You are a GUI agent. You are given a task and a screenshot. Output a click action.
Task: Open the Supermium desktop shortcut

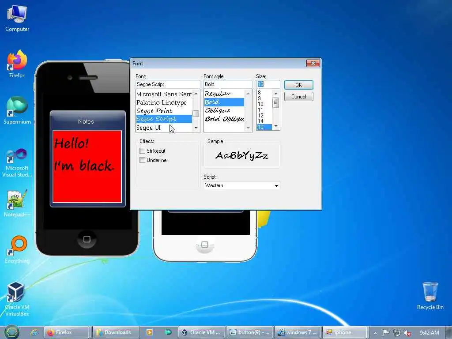click(x=17, y=110)
